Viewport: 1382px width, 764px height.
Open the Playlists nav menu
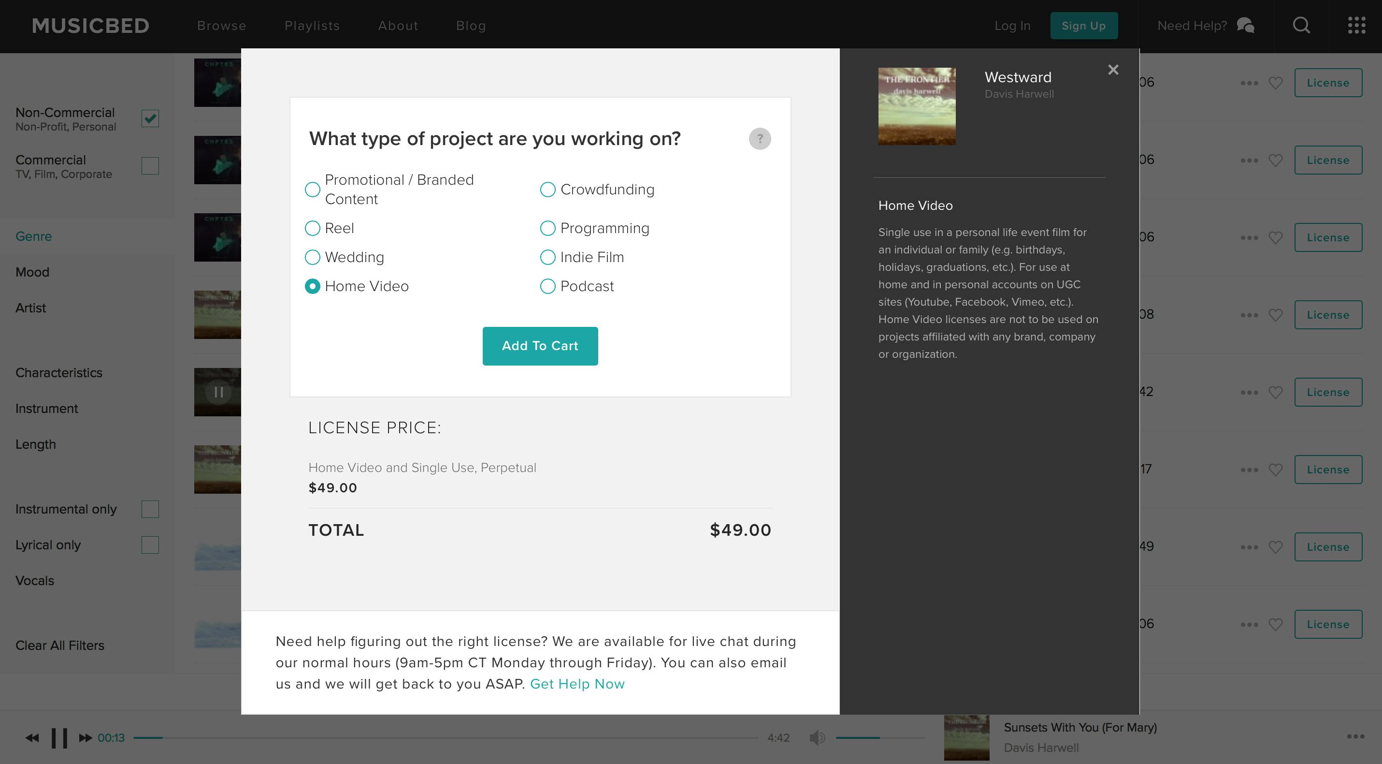[312, 26]
